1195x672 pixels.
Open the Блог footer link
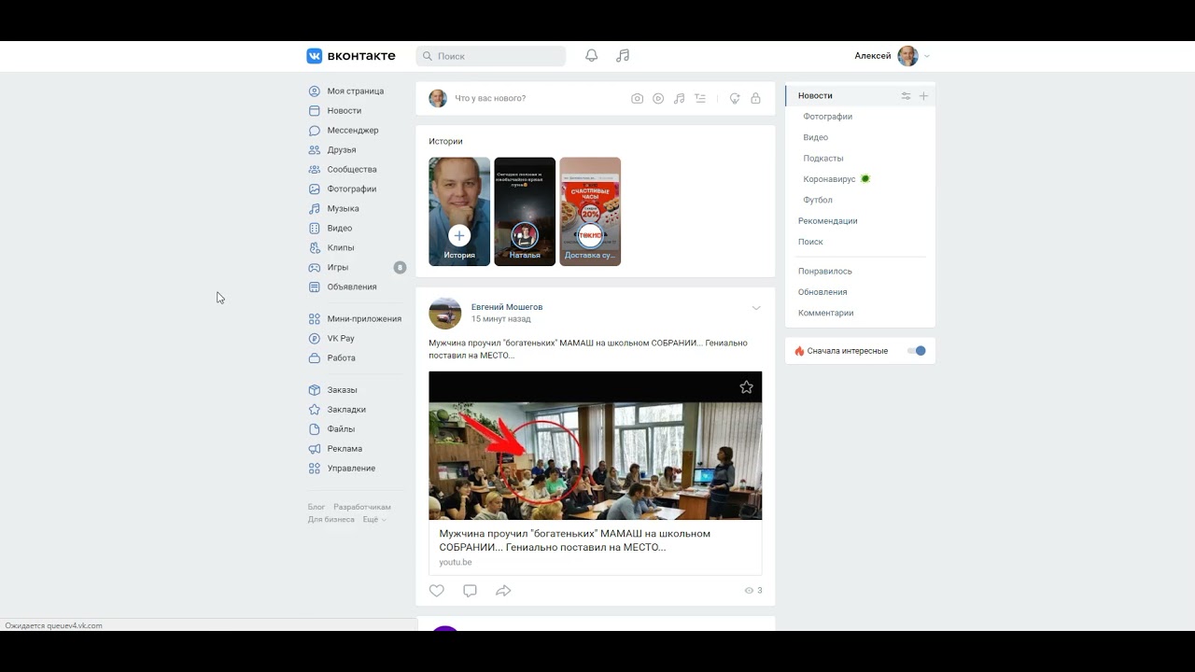(316, 508)
